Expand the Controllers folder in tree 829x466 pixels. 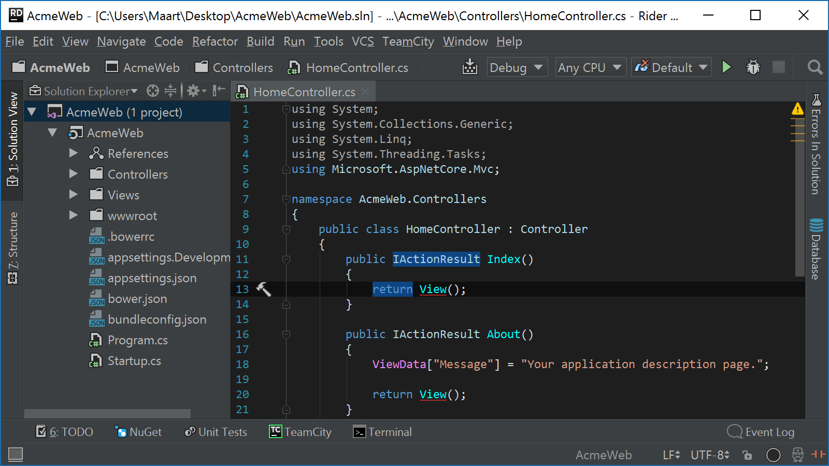click(73, 174)
